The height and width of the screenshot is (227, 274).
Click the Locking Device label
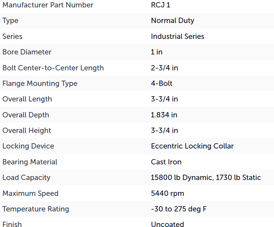click(28, 146)
